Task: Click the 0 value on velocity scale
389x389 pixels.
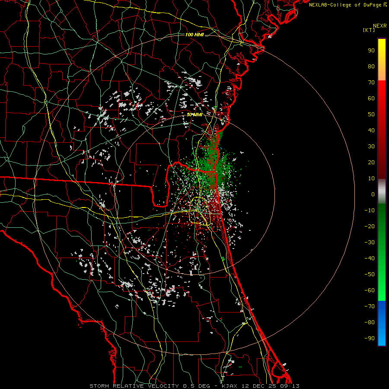Action: [373, 194]
